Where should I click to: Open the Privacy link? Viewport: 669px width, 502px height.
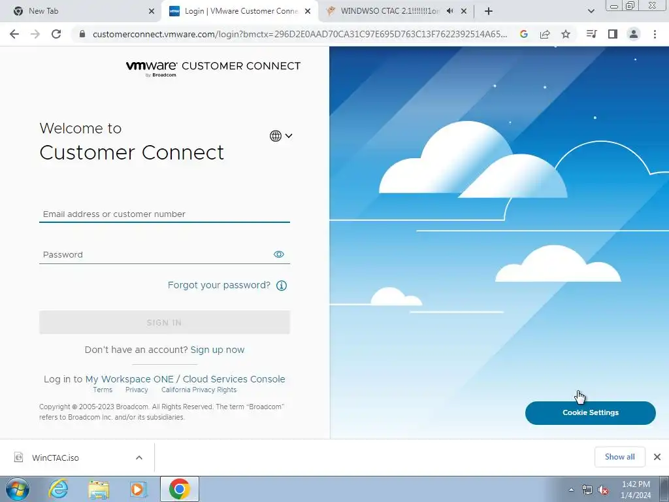tap(137, 390)
